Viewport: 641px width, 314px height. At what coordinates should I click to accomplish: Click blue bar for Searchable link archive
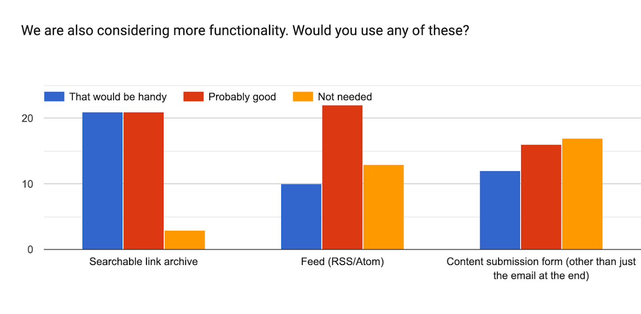(x=102, y=181)
